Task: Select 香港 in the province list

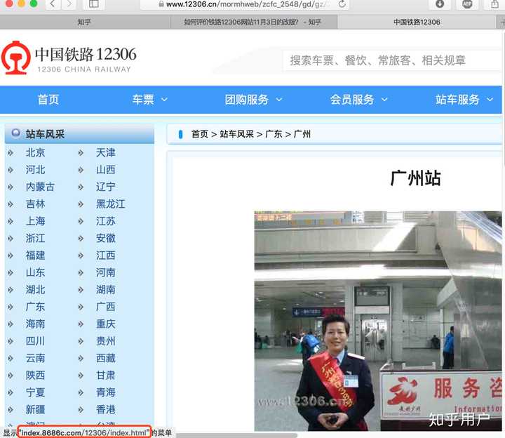Action: click(106, 410)
